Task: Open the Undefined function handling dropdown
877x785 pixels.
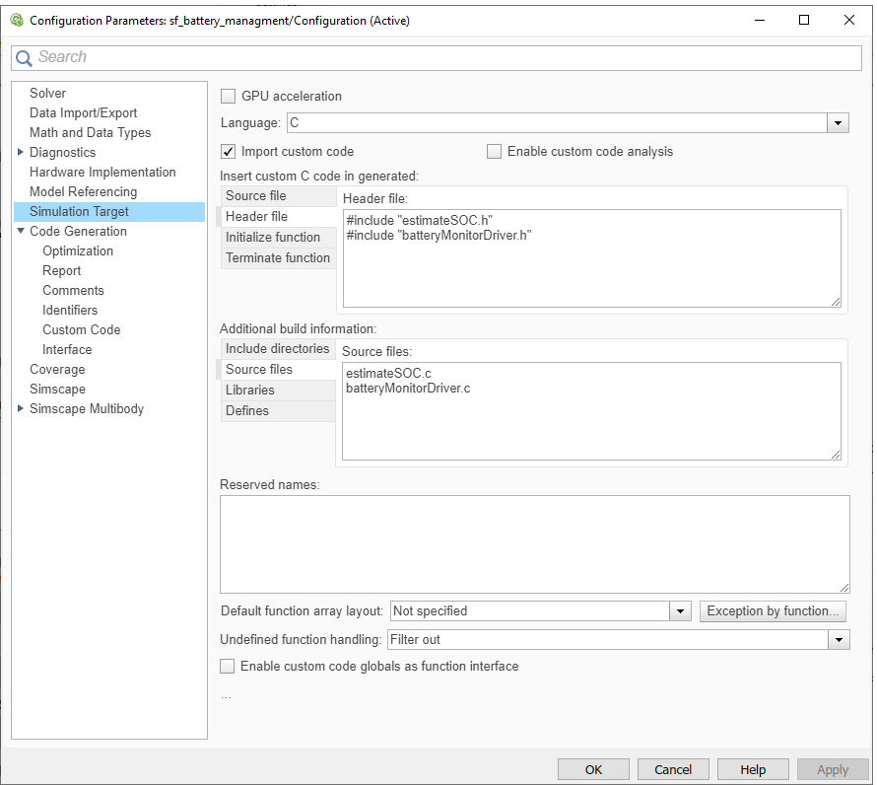Action: 838,639
